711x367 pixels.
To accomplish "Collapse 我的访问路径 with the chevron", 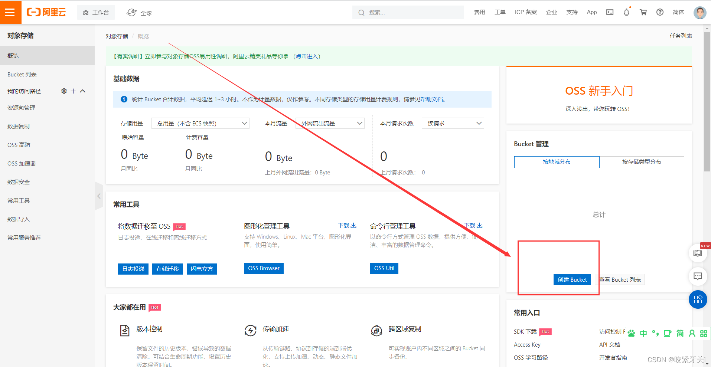I will (83, 91).
